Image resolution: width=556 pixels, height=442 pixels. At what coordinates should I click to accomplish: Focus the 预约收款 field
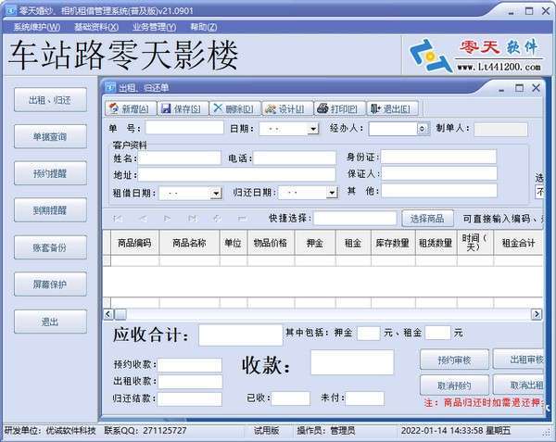tap(190, 365)
